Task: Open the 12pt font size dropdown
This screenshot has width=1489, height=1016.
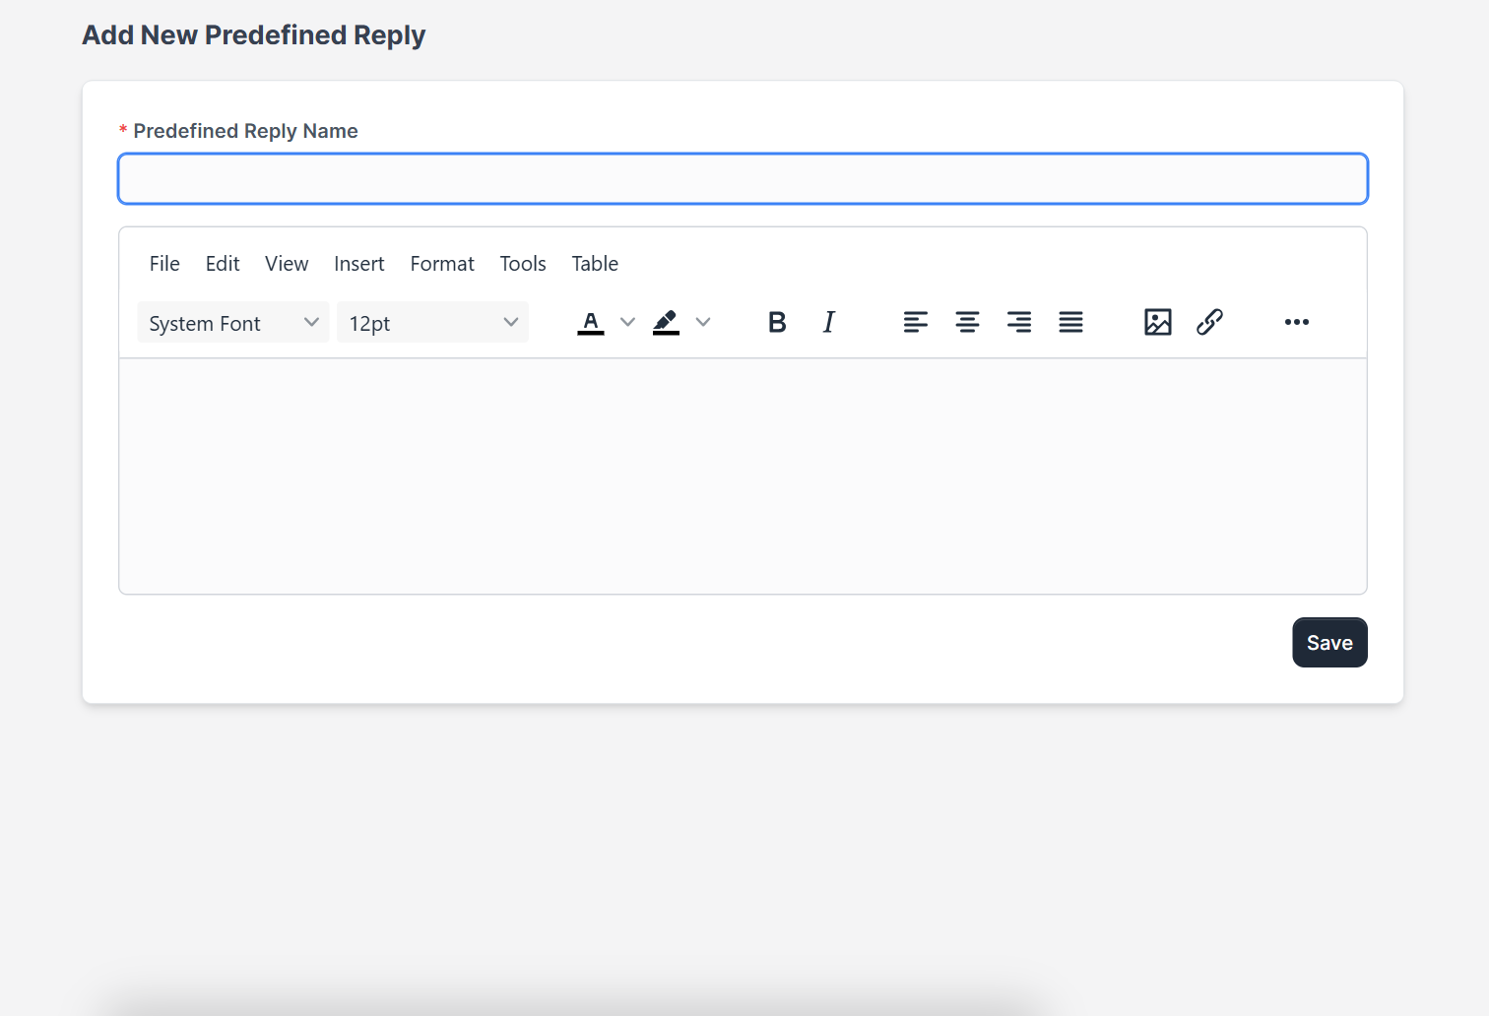Action: [x=433, y=322]
